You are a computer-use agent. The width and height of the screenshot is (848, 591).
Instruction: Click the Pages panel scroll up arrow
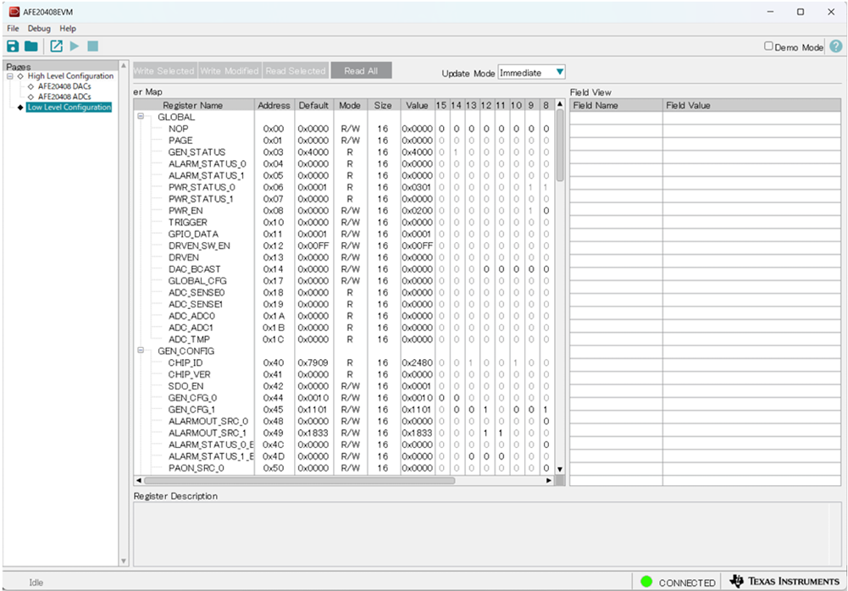point(124,65)
